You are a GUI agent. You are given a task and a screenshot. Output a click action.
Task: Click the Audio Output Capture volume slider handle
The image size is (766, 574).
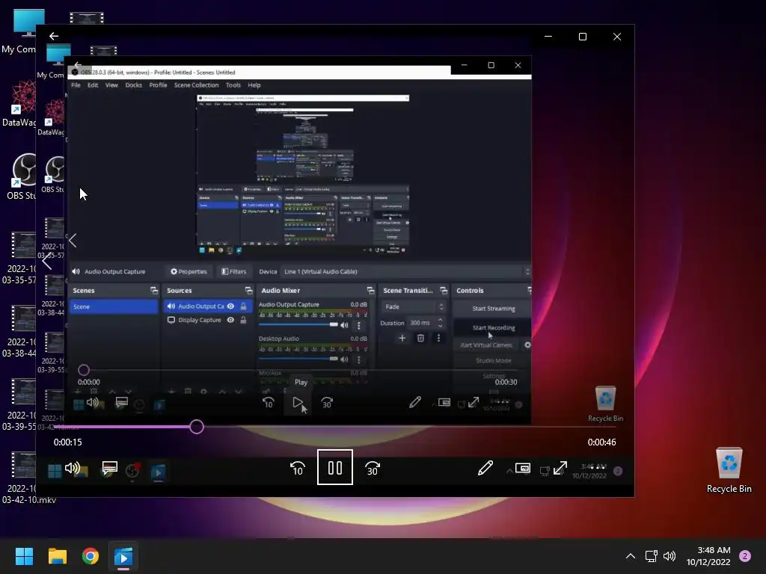334,324
